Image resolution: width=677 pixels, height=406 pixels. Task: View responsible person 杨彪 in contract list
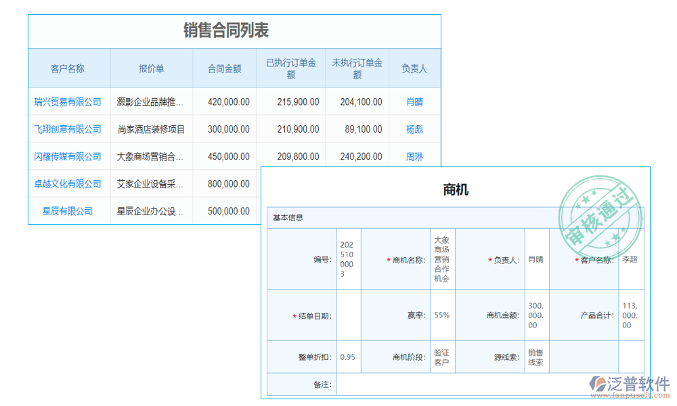[x=415, y=129]
